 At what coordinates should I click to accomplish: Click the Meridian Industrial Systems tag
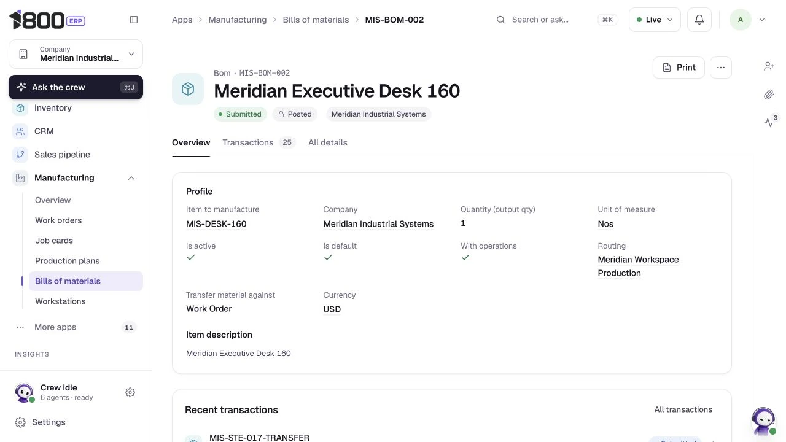pyautogui.click(x=378, y=114)
